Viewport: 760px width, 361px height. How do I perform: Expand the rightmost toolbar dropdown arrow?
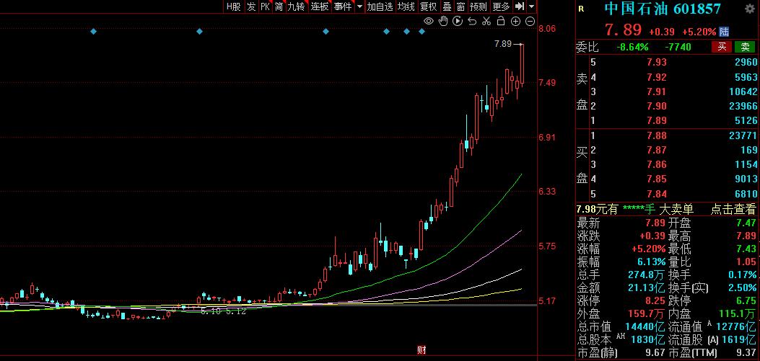pos(532,6)
